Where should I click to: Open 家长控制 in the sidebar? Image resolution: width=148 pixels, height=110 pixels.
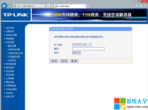10,75
